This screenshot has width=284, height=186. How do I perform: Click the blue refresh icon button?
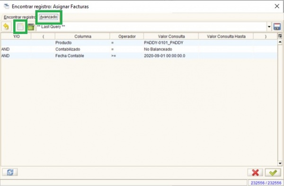tap(10, 172)
